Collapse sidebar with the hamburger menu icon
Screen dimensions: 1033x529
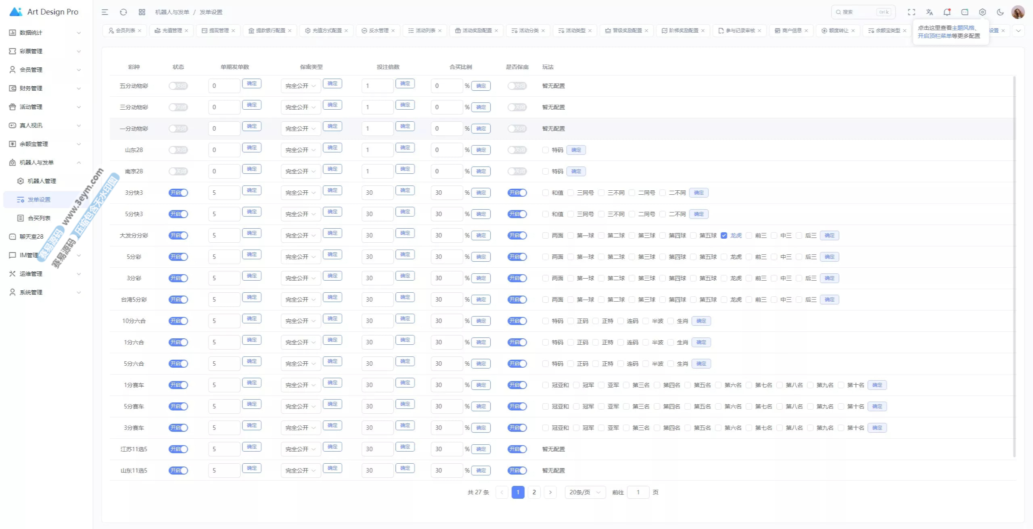click(105, 12)
